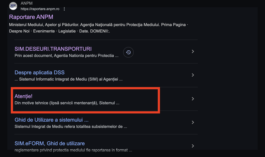Screen dimensions: 265x157
Task: Click the raportare.anpm.ro URL text
Action: pyautogui.click(x=40, y=9)
